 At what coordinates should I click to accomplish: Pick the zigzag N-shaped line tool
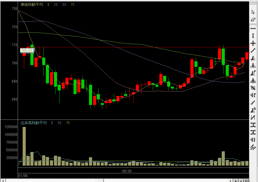tap(253, 118)
